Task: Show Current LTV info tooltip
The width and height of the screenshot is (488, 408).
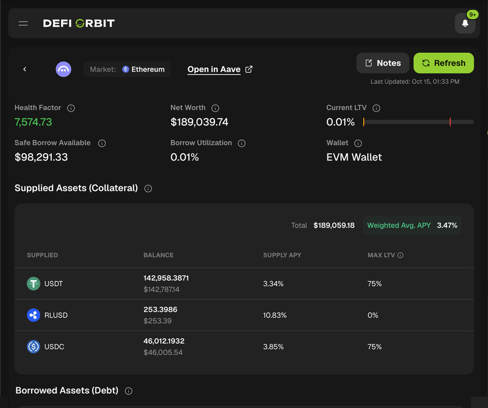Action: [376, 108]
